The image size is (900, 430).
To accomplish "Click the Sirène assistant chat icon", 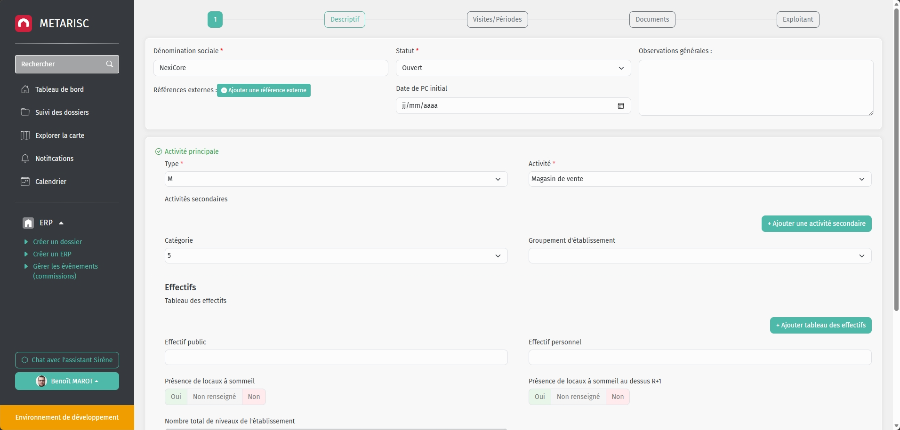I will tap(25, 360).
